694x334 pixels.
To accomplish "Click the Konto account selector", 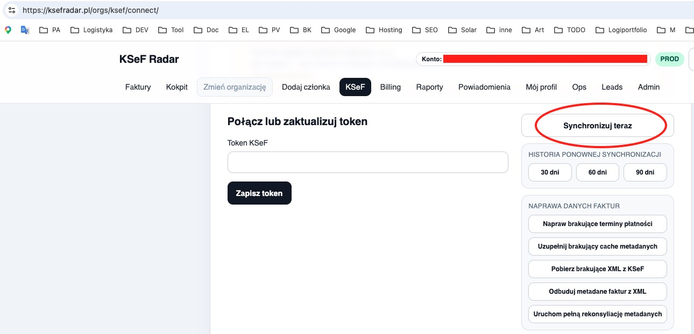I will click(533, 59).
